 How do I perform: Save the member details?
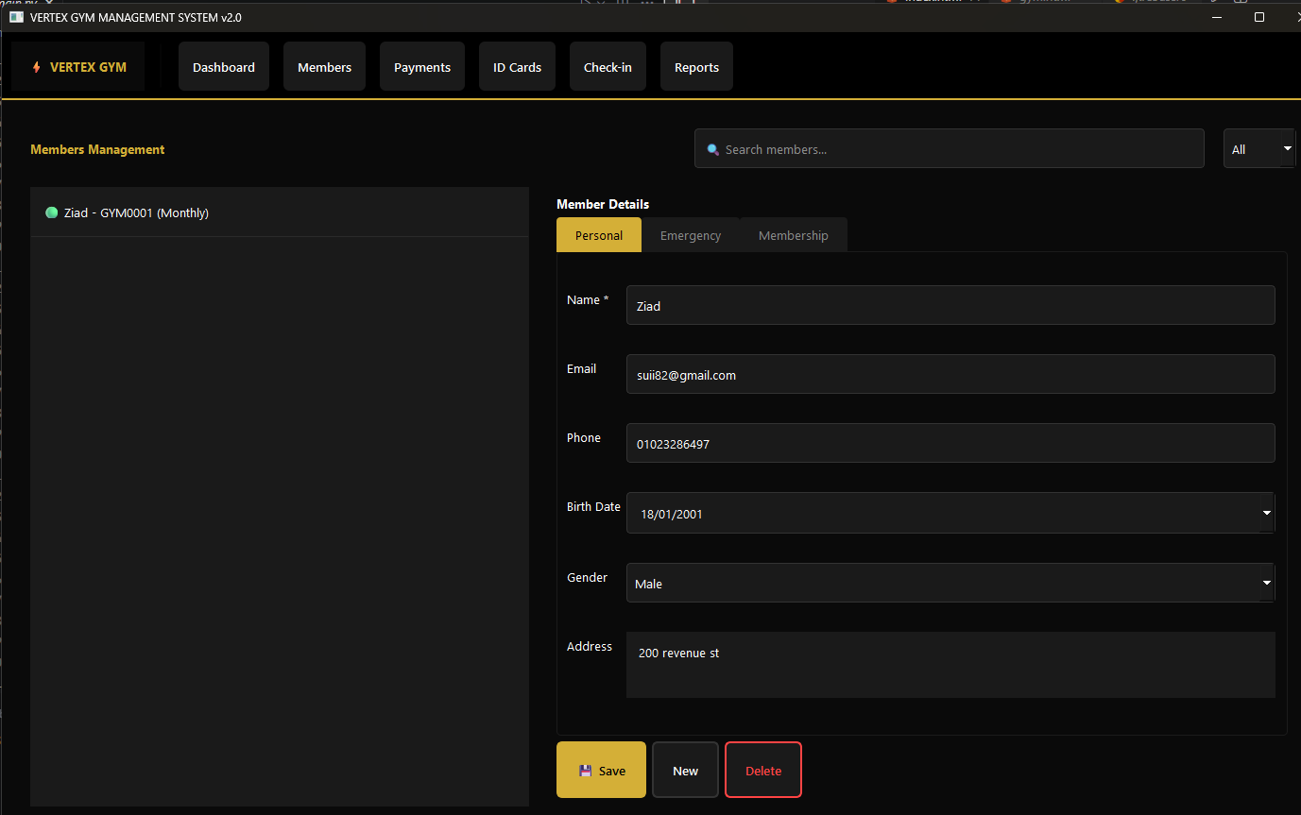(x=601, y=770)
